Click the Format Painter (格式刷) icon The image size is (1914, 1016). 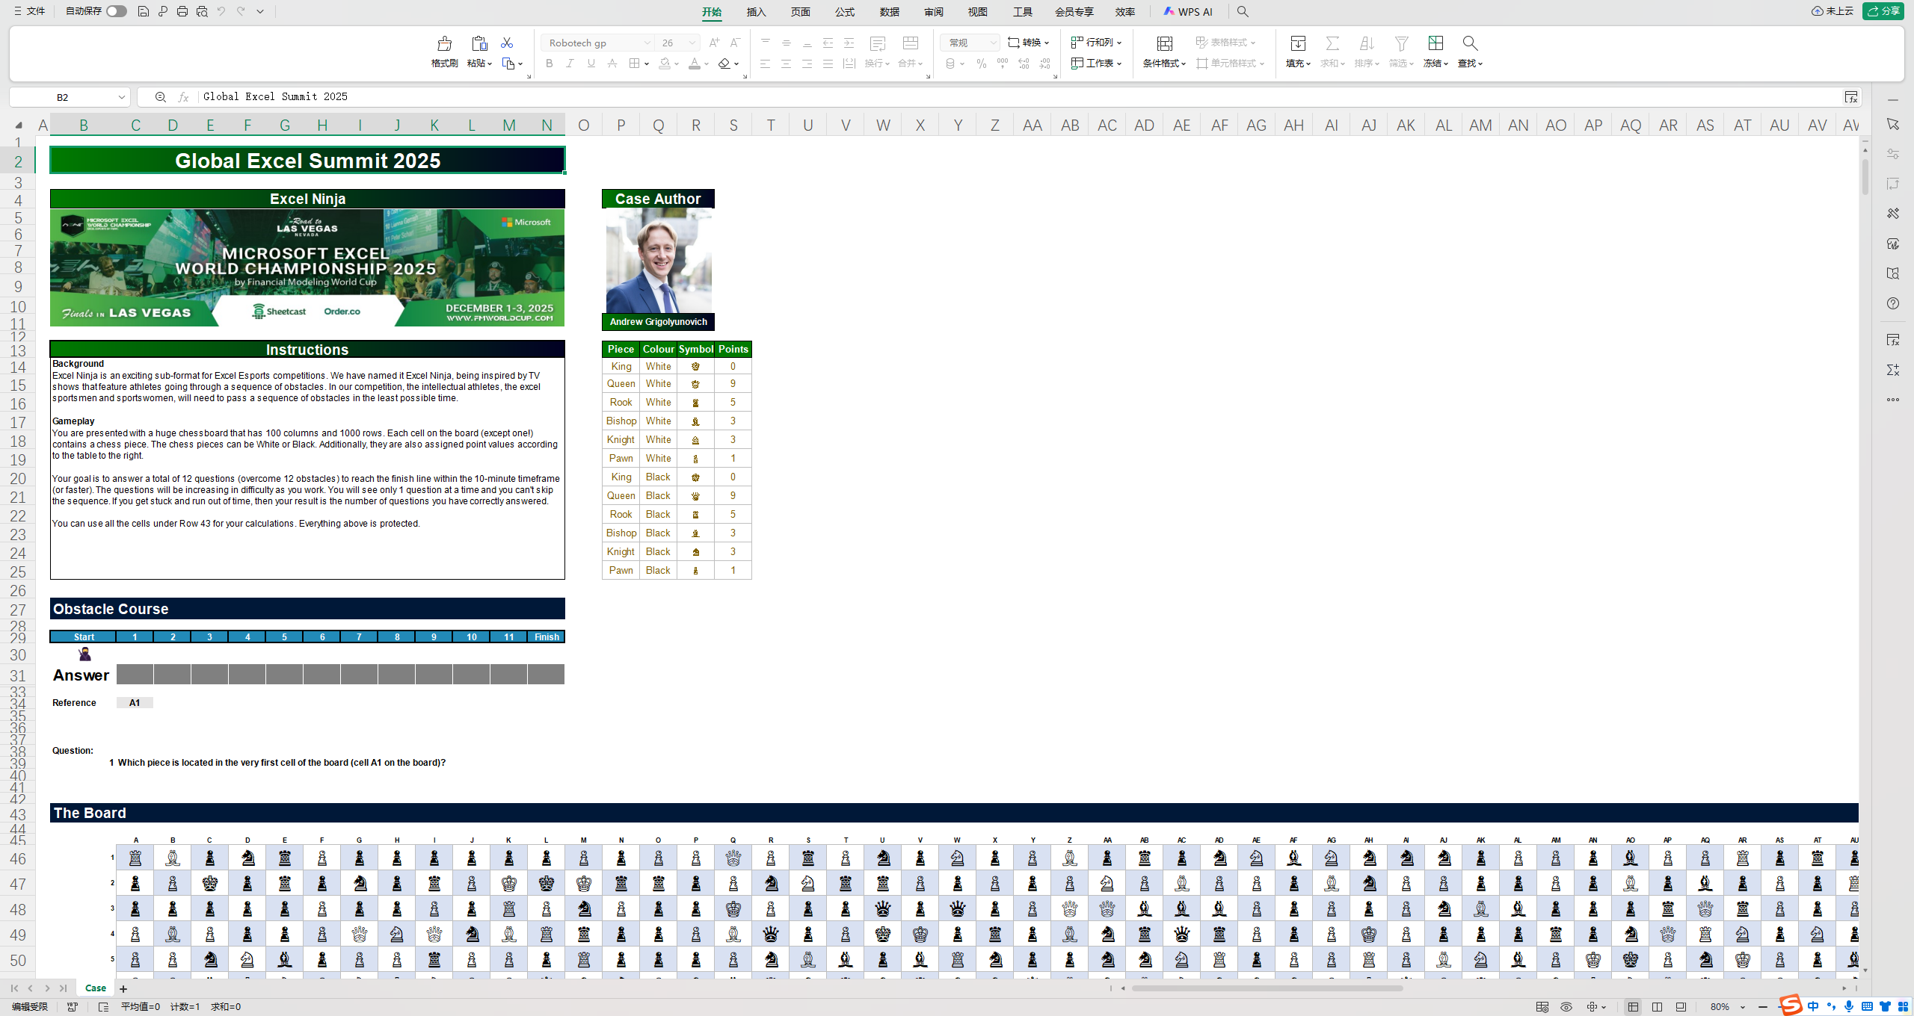[x=444, y=43]
